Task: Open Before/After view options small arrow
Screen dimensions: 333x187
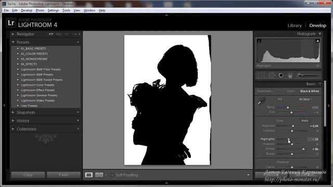Action: (x=106, y=175)
